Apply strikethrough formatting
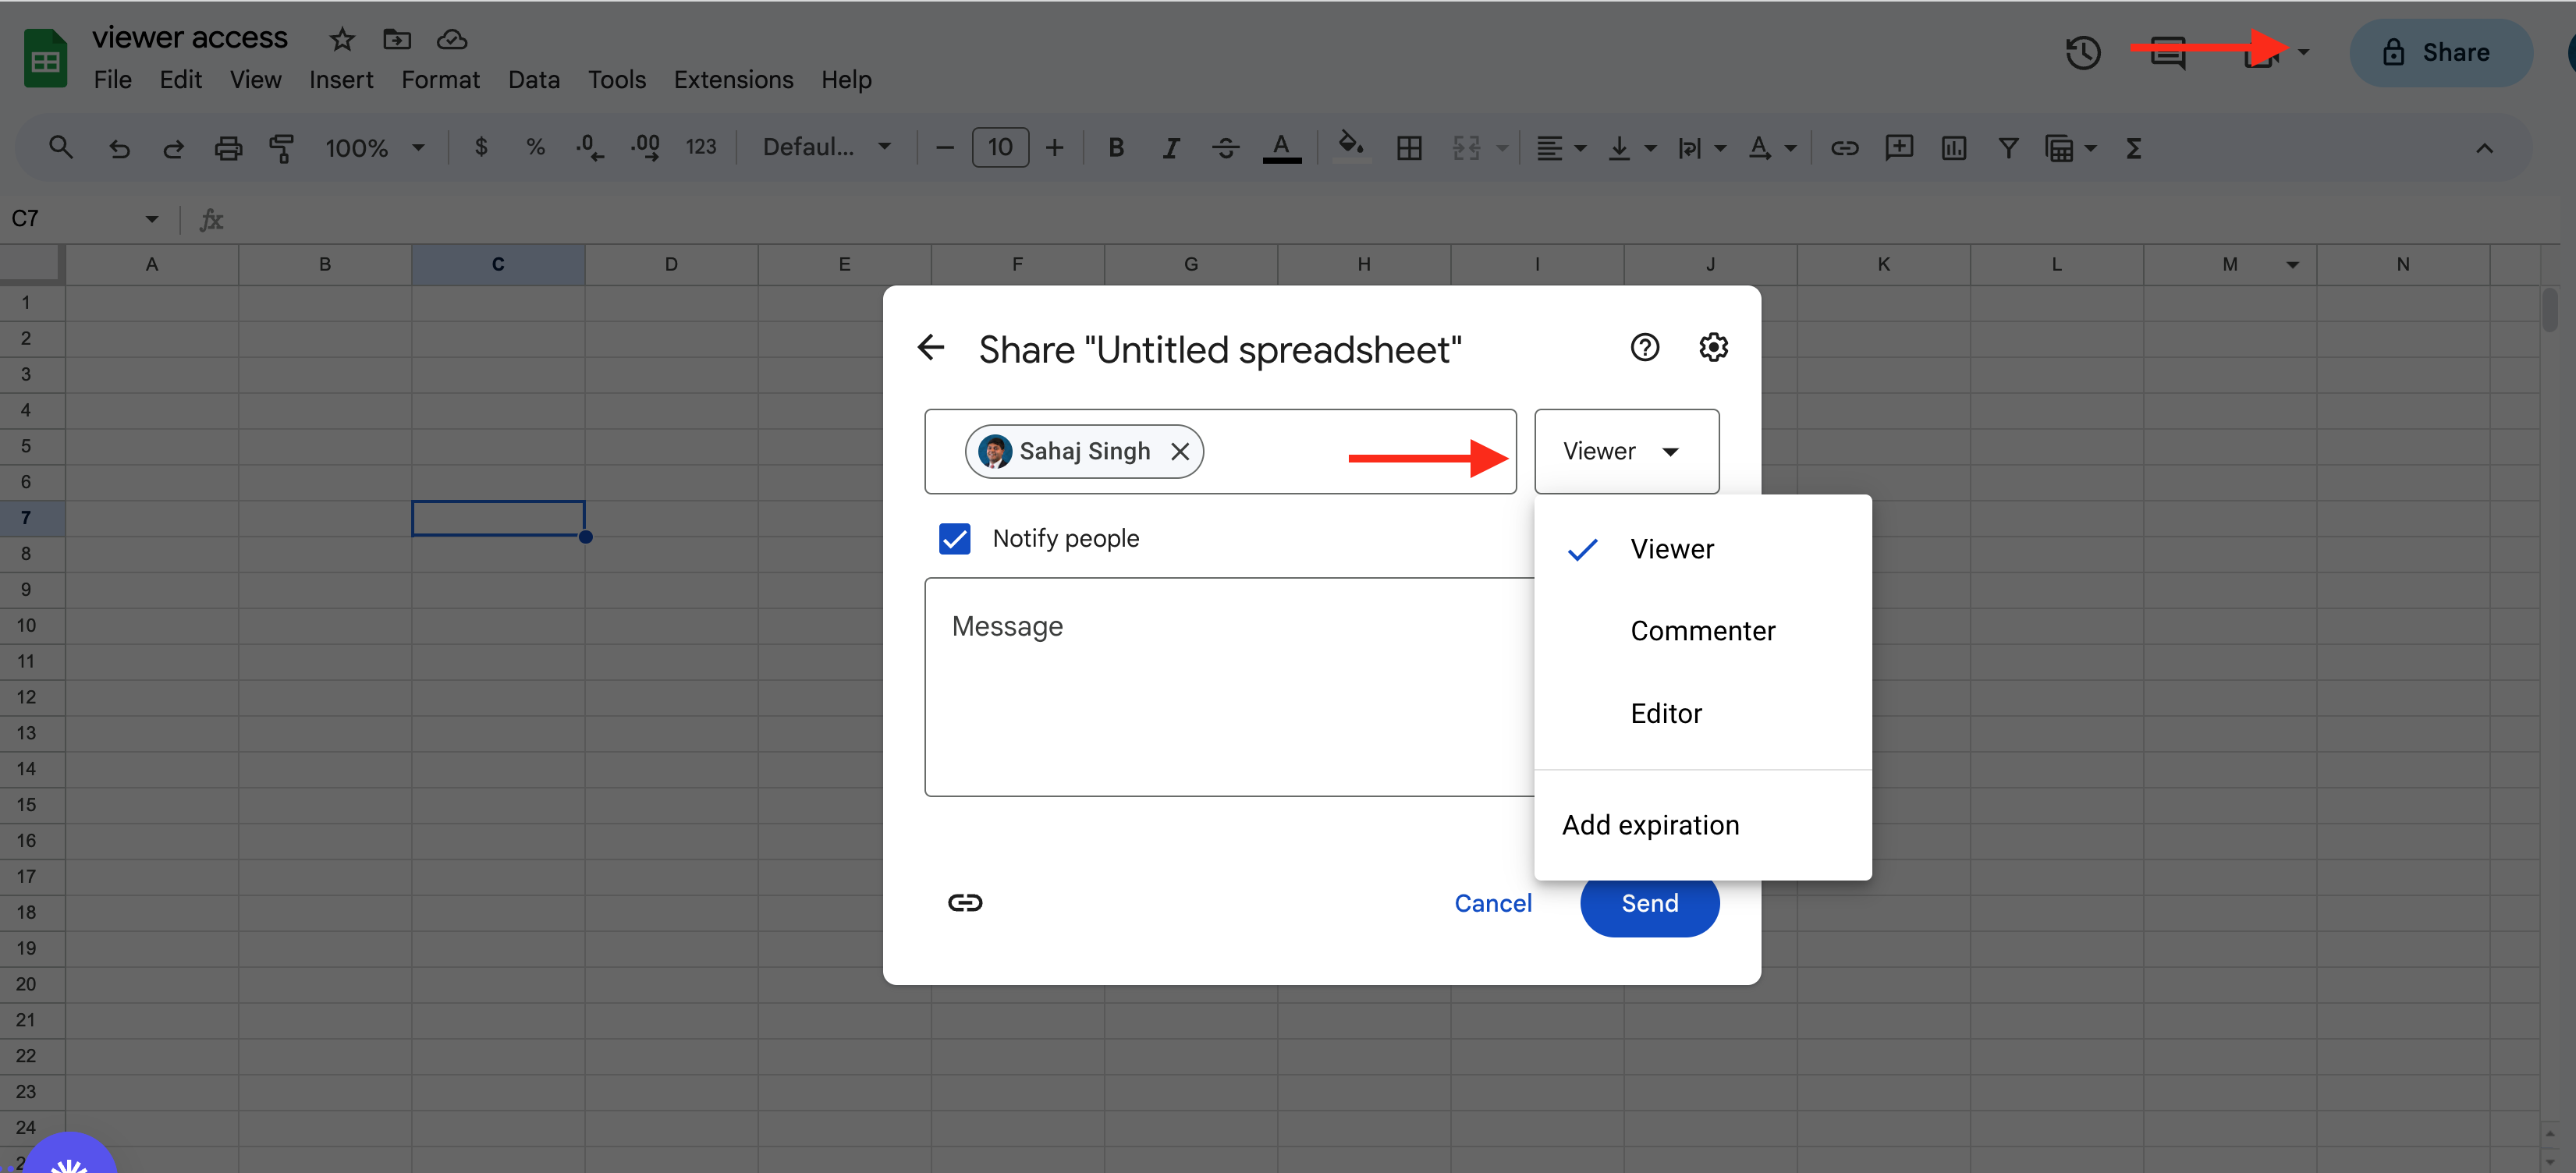This screenshot has height=1173, width=2576. [1225, 148]
